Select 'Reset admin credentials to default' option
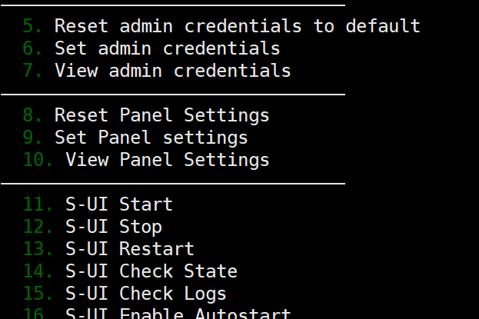Screen dimensions: 479x319 click(237, 26)
